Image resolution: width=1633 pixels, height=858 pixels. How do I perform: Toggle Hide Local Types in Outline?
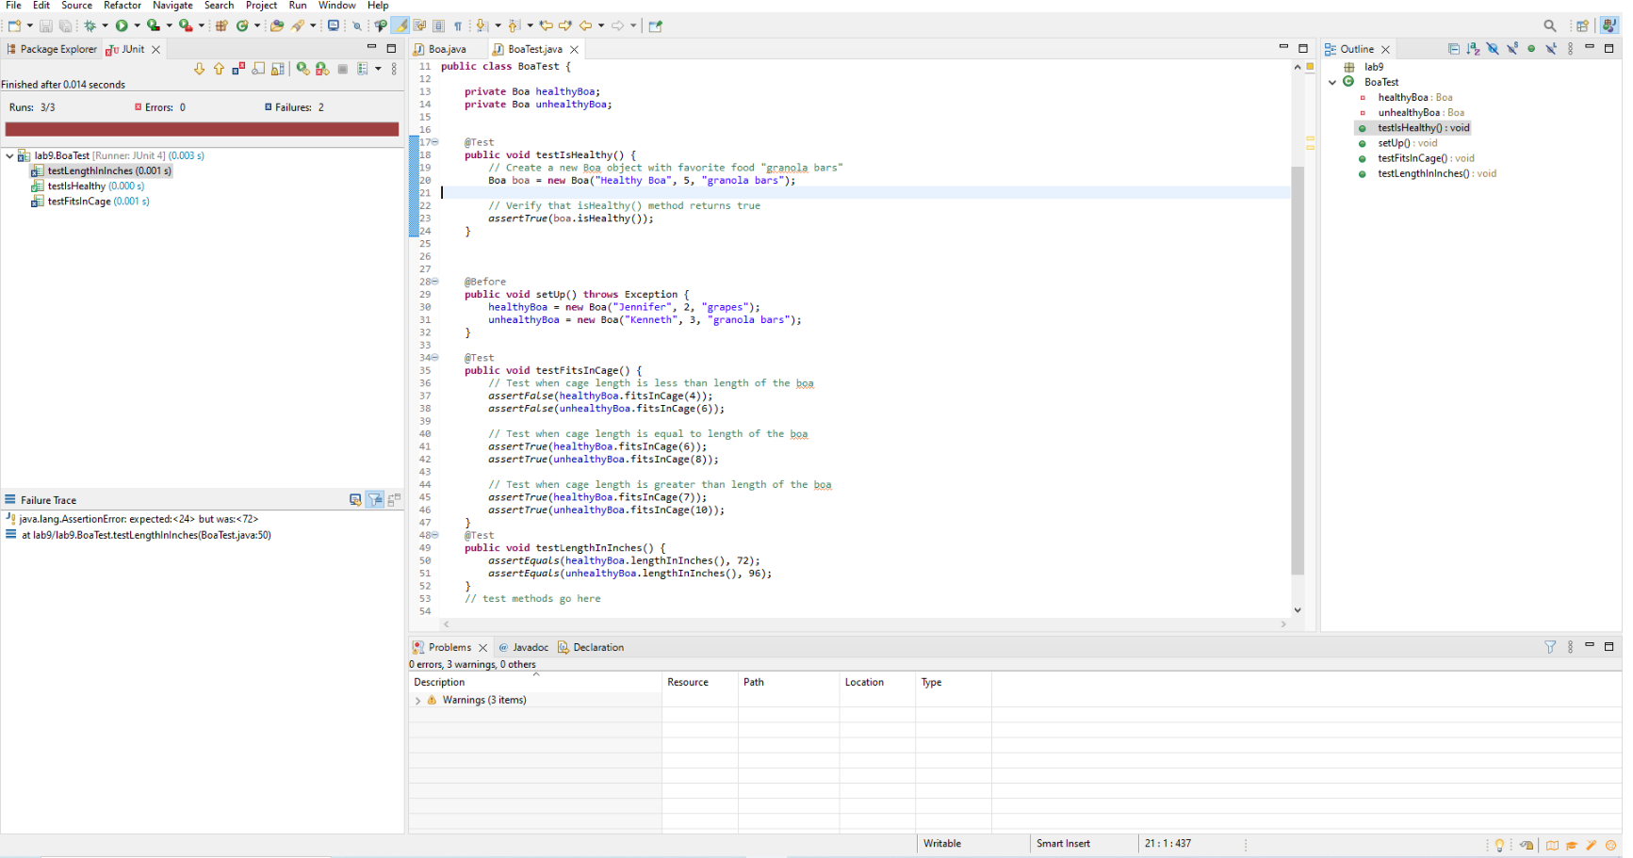click(1551, 49)
